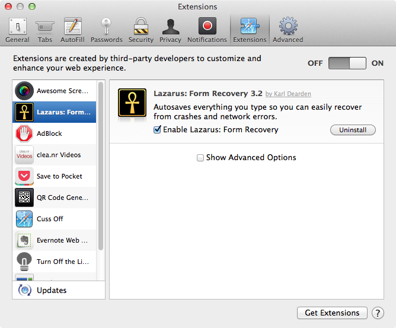Click the Uninstall button
Image resolution: width=396 pixels, height=328 pixels.
click(x=353, y=130)
